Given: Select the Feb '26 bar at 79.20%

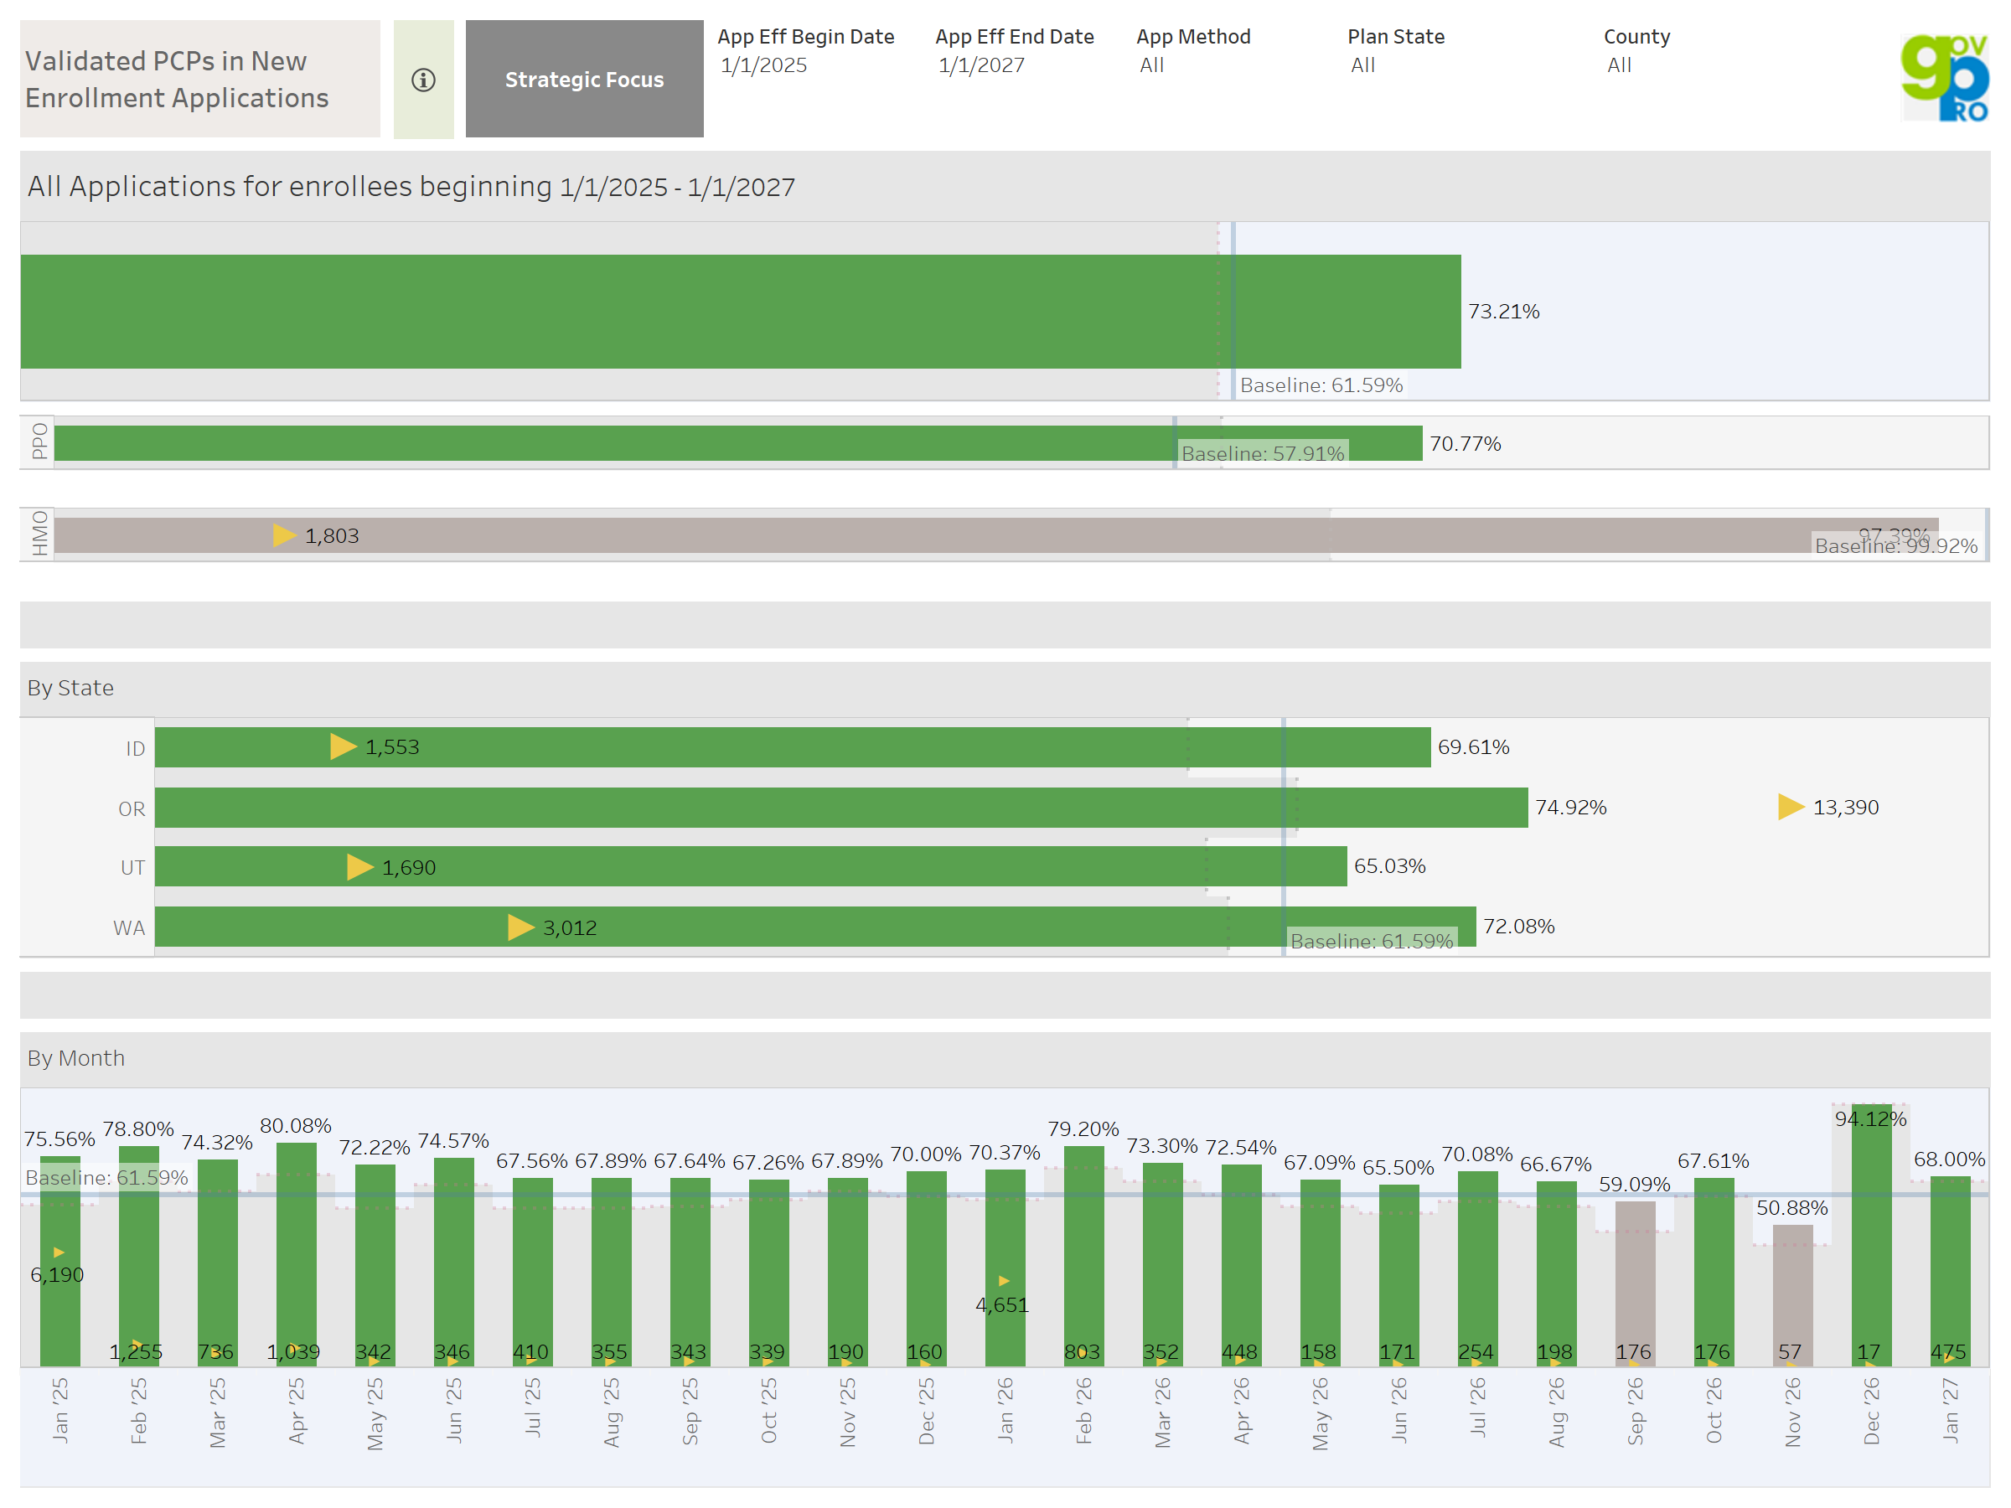Looking at the screenshot, I should 1083,1255.
